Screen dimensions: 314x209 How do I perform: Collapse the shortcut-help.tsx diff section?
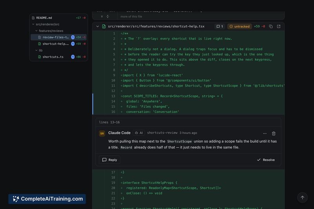click(x=97, y=26)
